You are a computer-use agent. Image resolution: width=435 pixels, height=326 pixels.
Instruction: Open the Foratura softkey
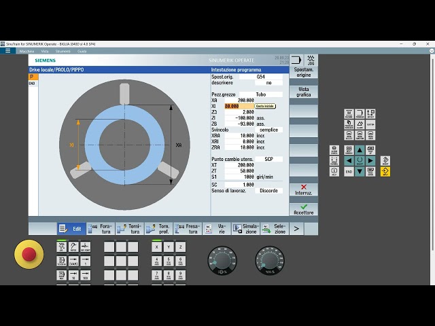pos(101,229)
